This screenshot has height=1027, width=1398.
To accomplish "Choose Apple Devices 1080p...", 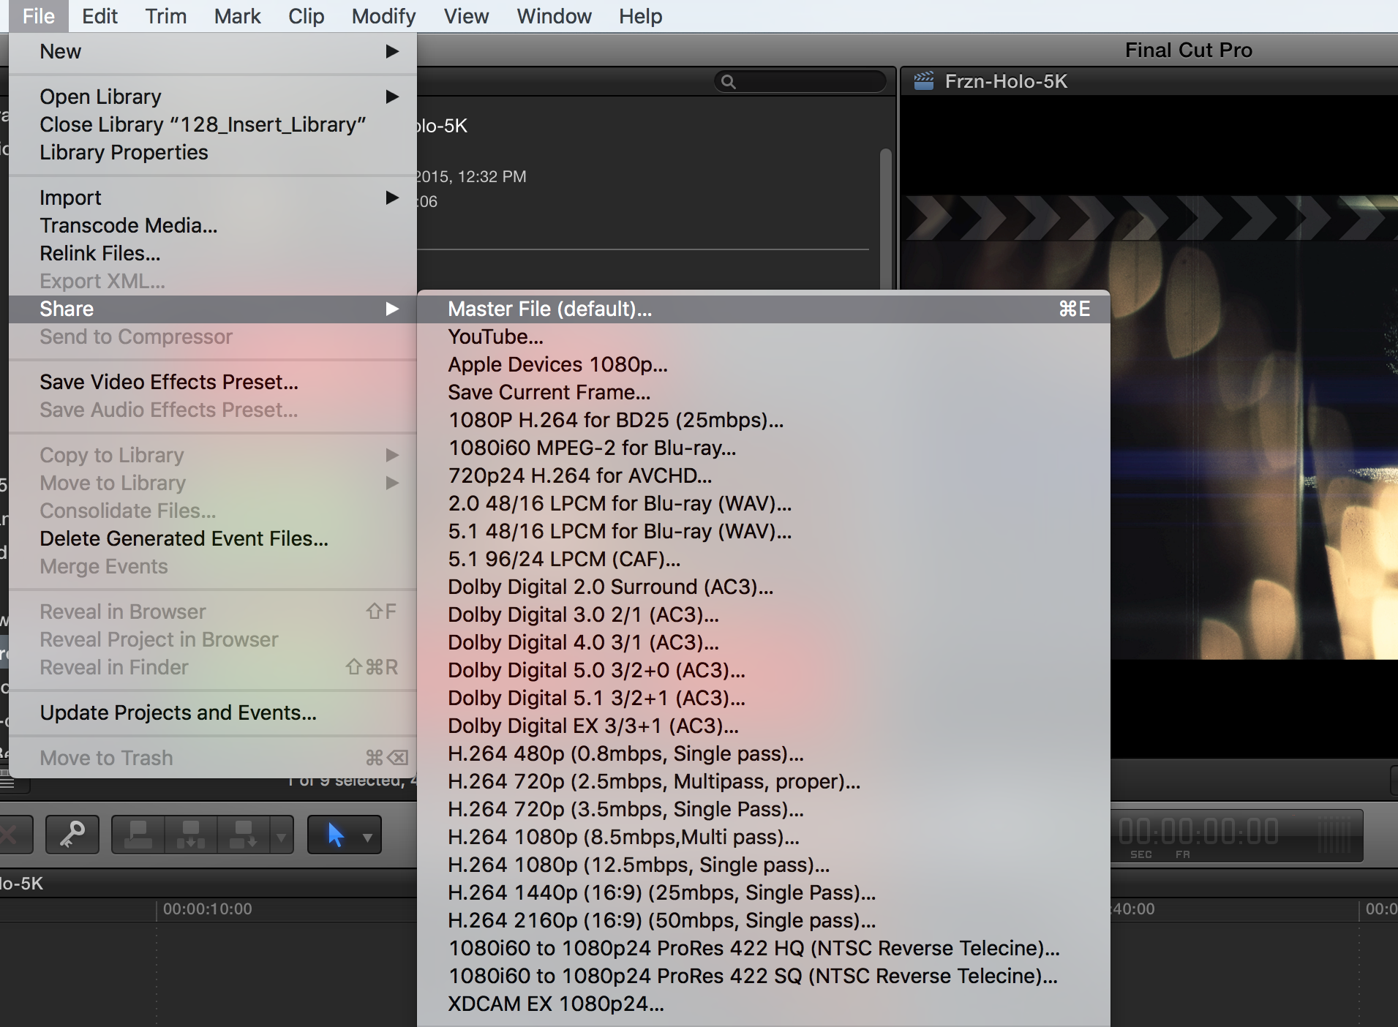I will pyautogui.click(x=764, y=364).
